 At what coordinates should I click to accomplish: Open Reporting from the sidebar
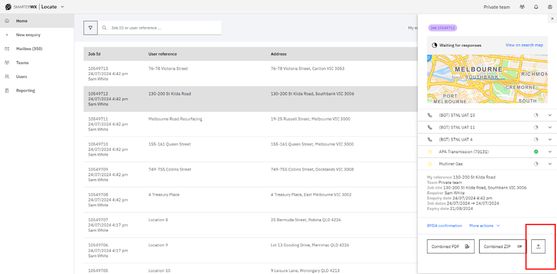[25, 90]
